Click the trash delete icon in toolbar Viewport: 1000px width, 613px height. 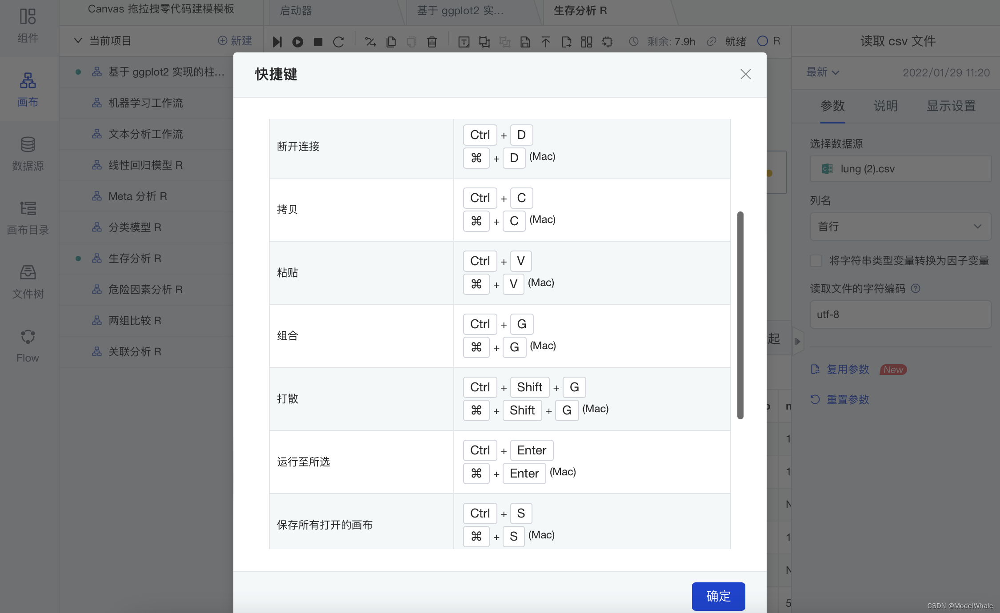click(432, 42)
